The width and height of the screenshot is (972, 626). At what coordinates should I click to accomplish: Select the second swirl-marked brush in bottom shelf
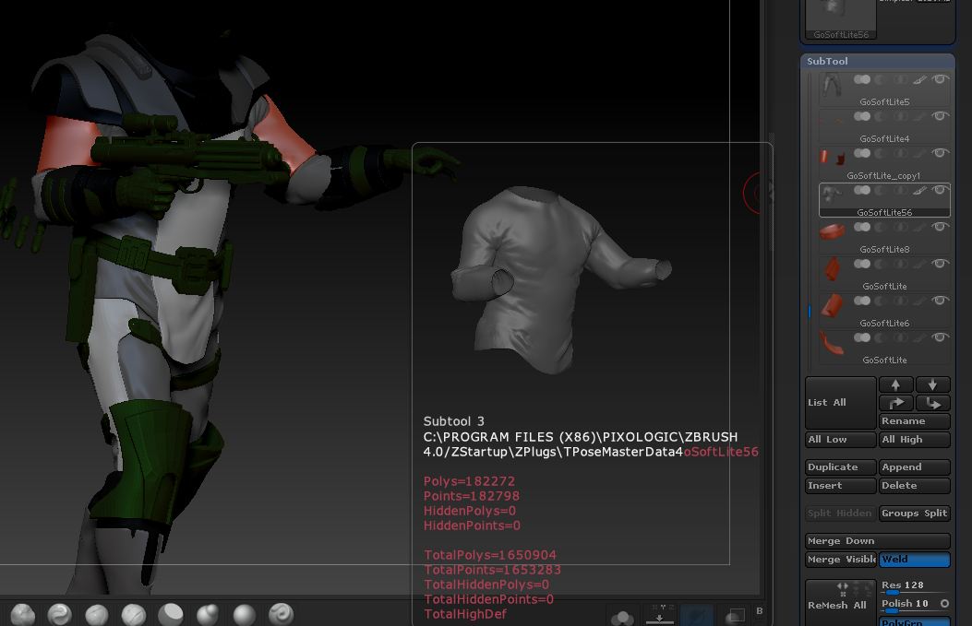[59, 614]
